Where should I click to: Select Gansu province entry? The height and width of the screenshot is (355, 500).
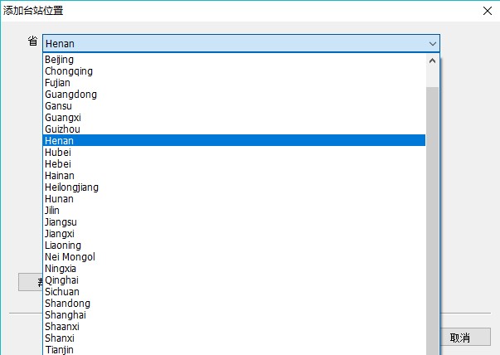[x=58, y=106]
